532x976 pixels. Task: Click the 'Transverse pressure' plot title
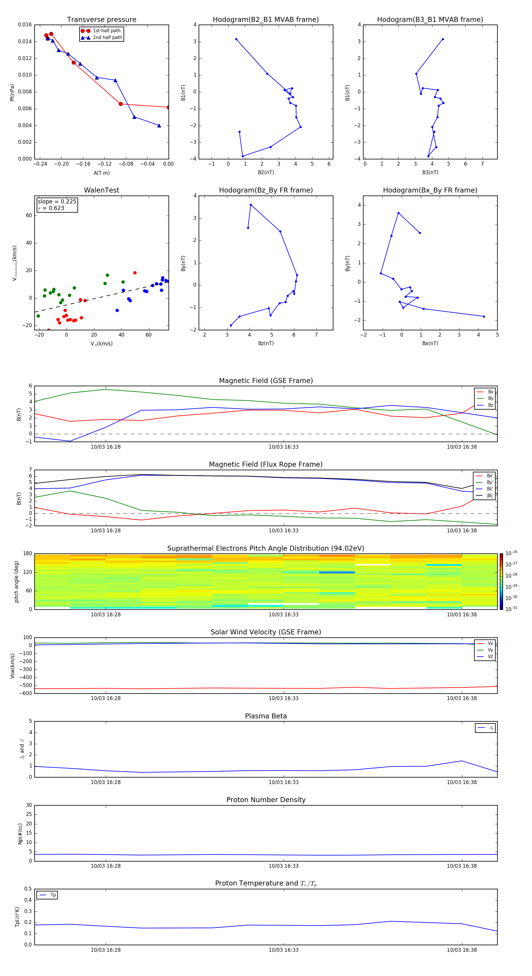[x=101, y=20]
